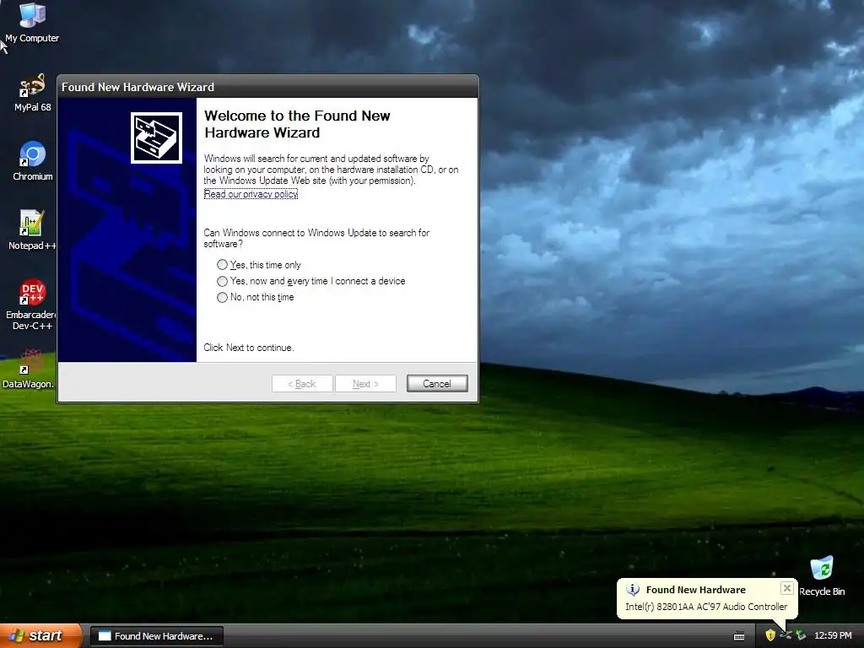Click the Back button in the wizard
The height and width of the screenshot is (648, 864).
pyautogui.click(x=302, y=384)
